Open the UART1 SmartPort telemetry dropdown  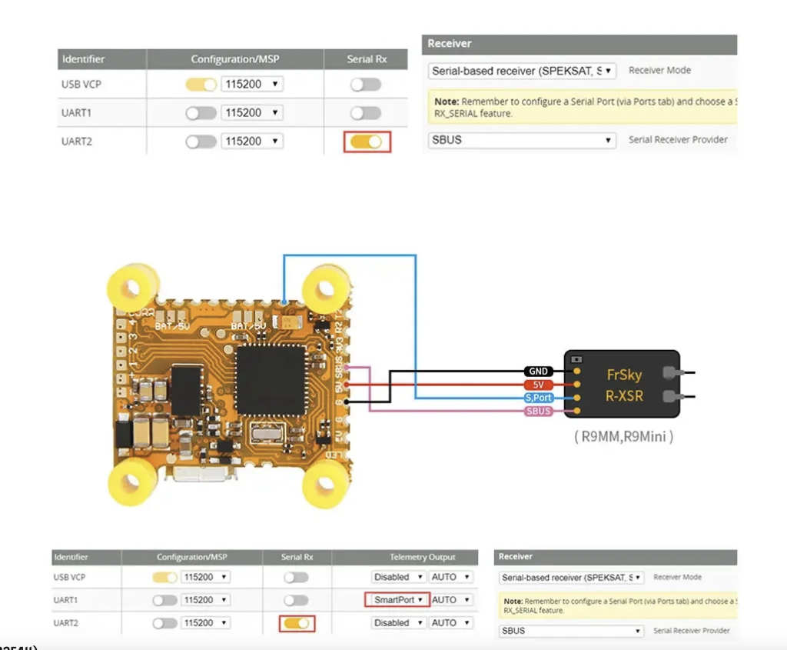(395, 600)
